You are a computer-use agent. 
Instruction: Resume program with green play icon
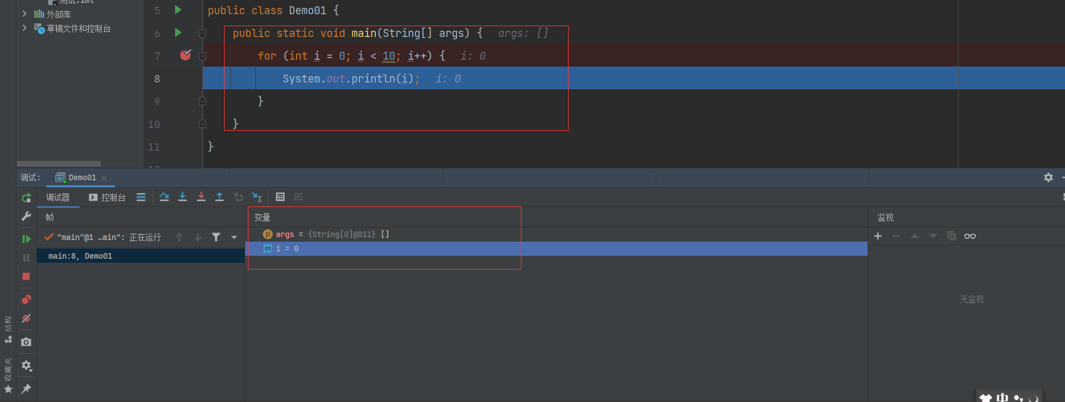26,239
